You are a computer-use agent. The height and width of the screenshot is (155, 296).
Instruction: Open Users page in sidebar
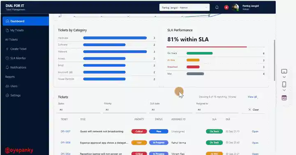pyautogui.click(x=14, y=86)
